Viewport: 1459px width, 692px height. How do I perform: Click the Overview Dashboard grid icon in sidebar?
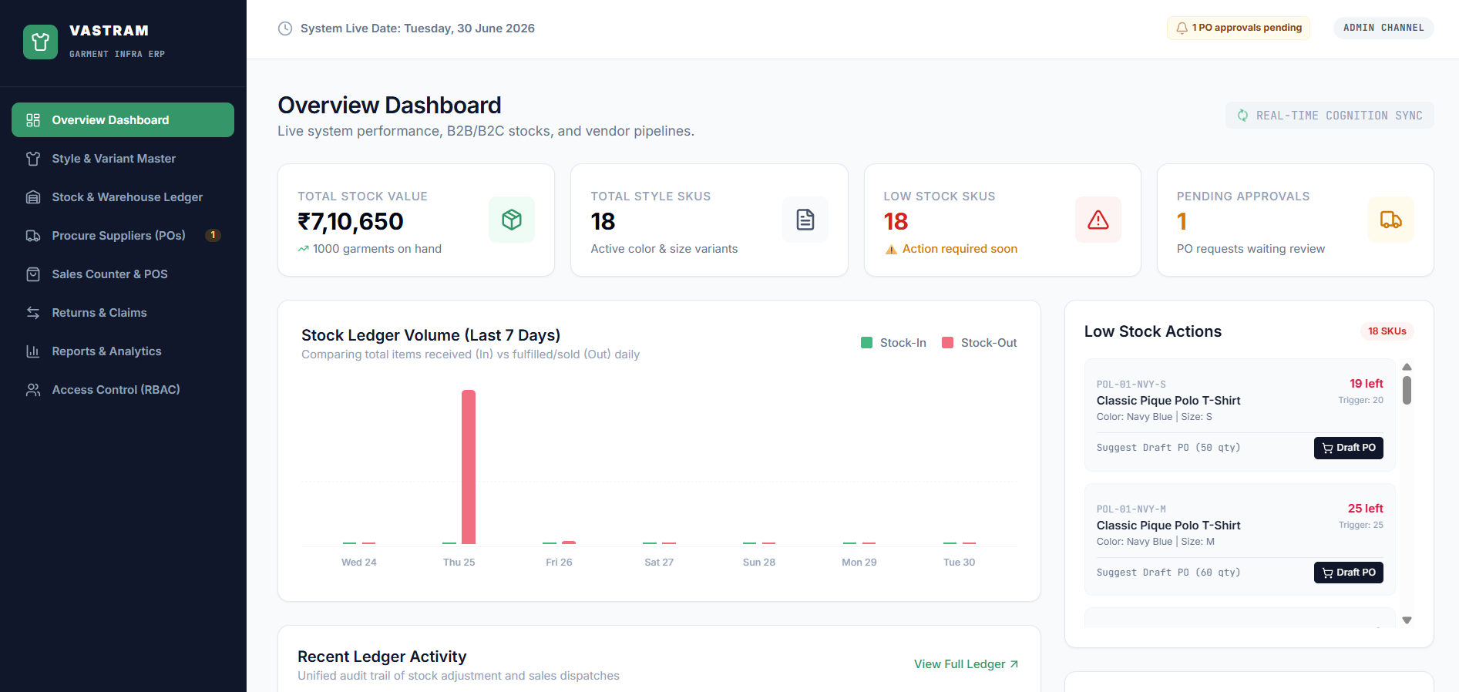click(x=33, y=120)
